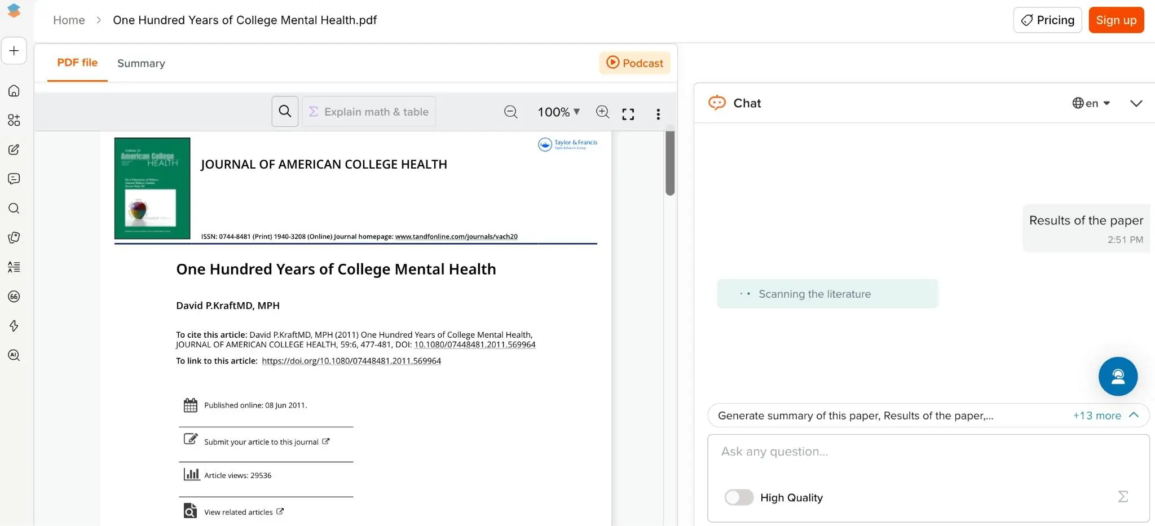Collapse the Chat panel chevron
1155x526 pixels.
point(1136,103)
